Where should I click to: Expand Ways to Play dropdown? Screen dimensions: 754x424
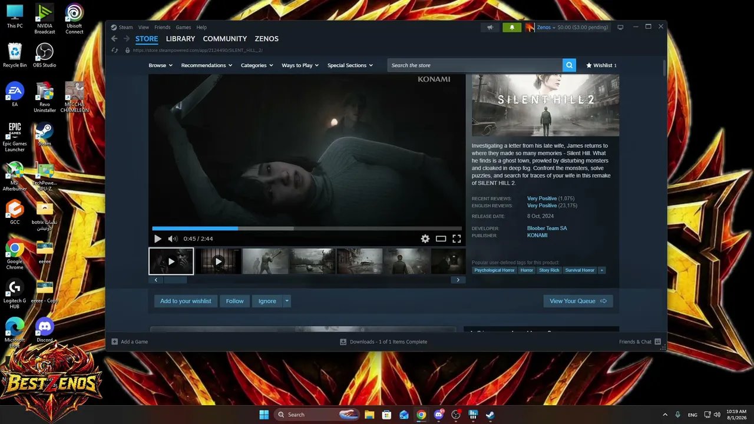coord(300,65)
